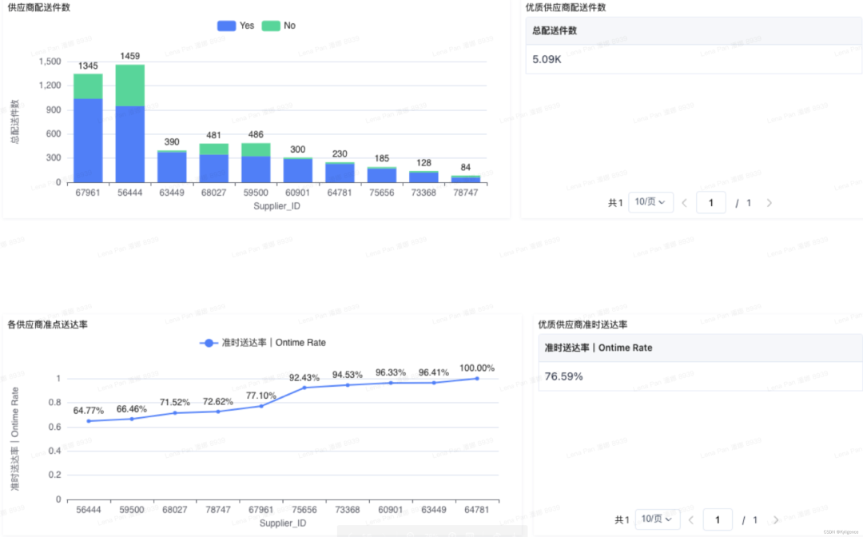Click the 1459 bar value label
Viewport: 863px width, 537px height.
(x=130, y=56)
